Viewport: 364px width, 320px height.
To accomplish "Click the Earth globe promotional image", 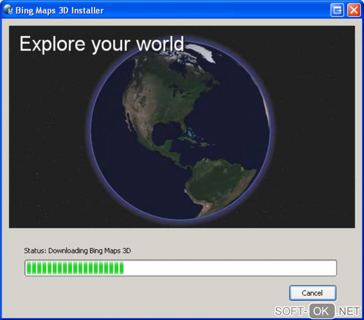I will pyautogui.click(x=182, y=127).
